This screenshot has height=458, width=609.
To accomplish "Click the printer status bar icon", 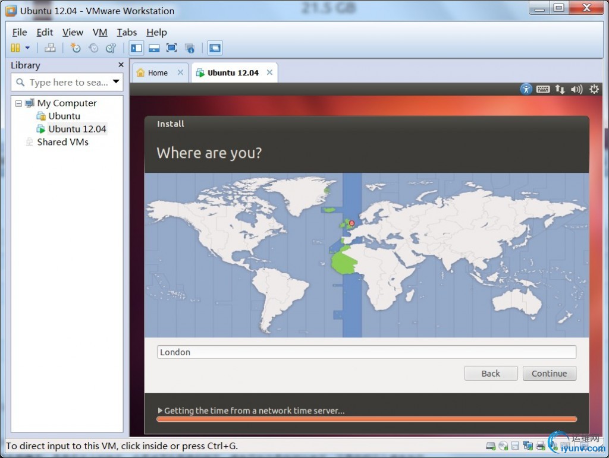I will 540,446.
